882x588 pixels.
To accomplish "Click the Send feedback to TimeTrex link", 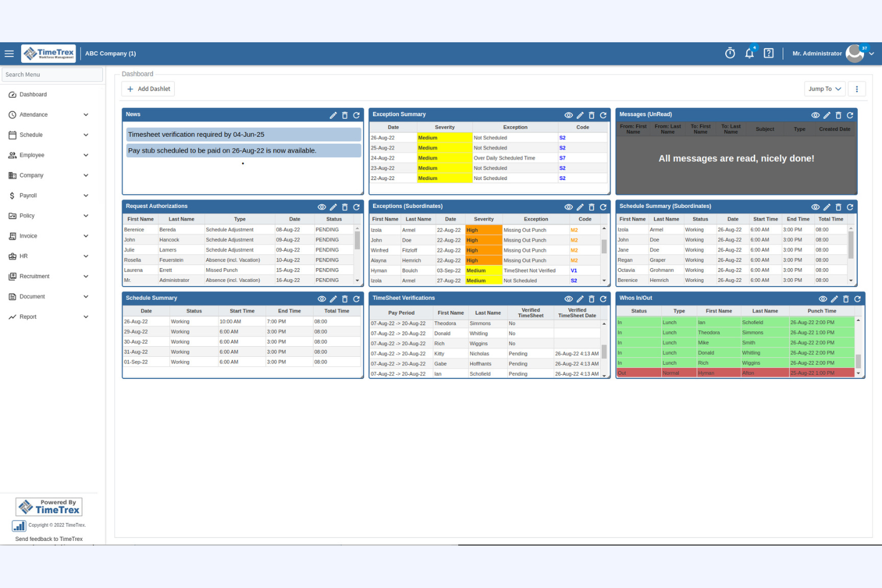I will point(48,539).
